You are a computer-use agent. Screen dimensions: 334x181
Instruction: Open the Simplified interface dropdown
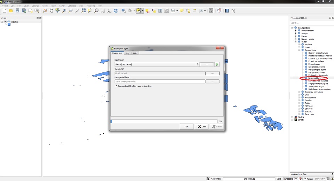click(x=312, y=174)
